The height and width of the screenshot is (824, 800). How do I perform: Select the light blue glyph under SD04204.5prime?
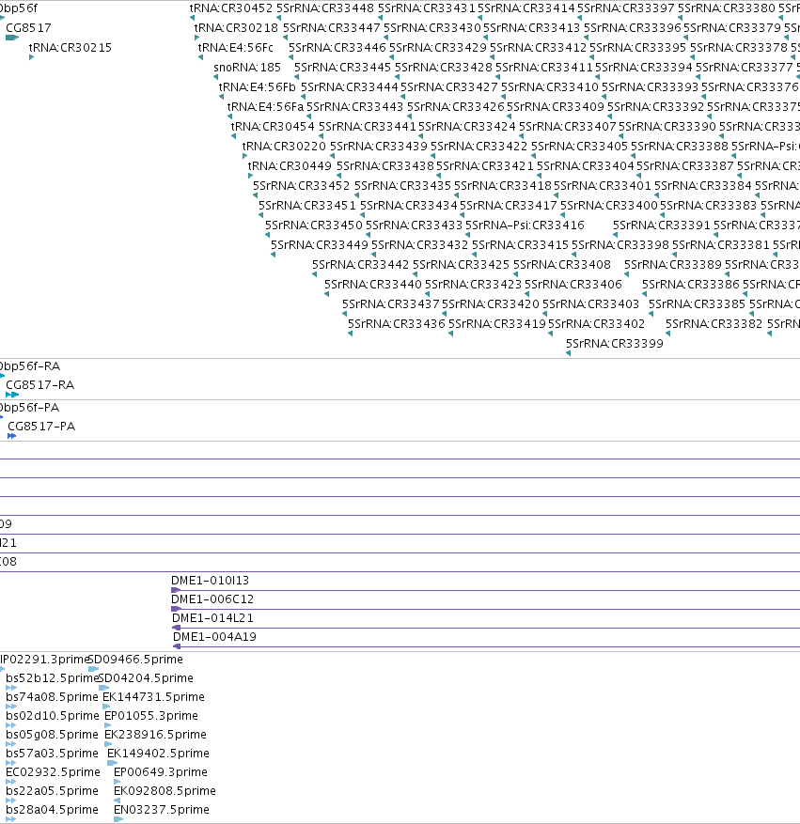(103, 688)
